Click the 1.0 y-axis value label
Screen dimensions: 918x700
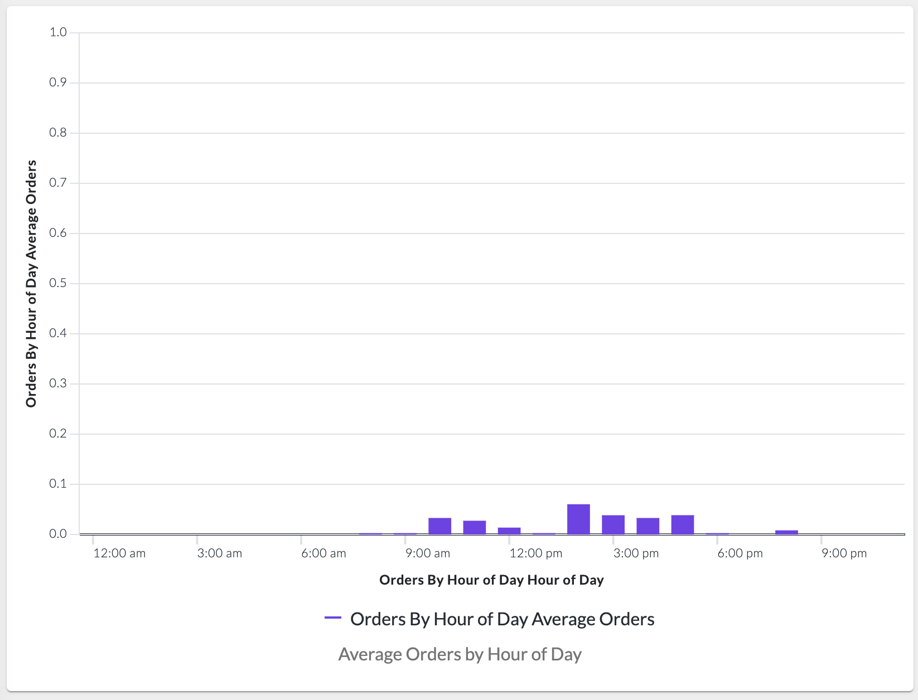tap(58, 32)
